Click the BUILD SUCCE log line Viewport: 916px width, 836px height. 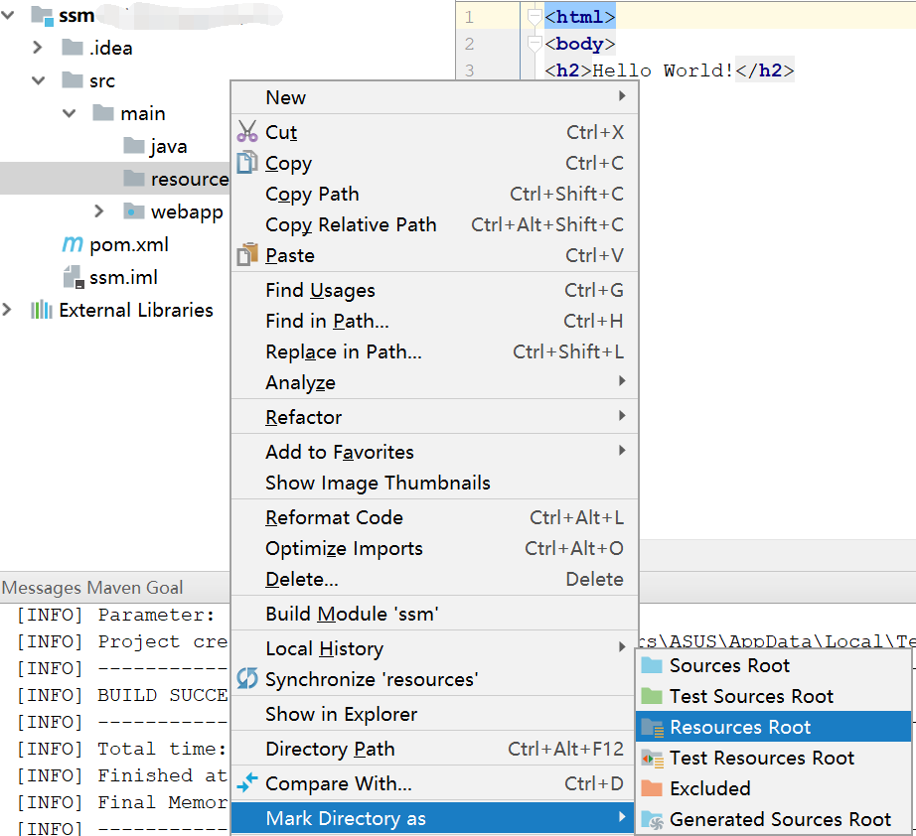122,695
